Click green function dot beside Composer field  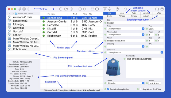click(105, 52)
